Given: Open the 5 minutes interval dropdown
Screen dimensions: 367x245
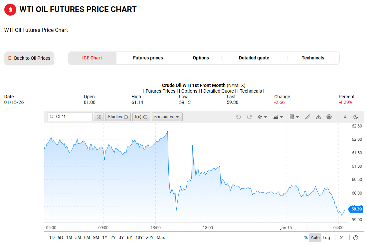Looking at the screenshot, I should coord(167,117).
